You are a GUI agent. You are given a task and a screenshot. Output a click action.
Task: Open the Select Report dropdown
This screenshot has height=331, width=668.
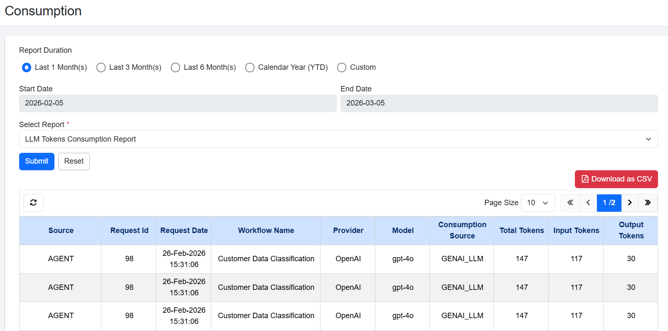click(338, 139)
